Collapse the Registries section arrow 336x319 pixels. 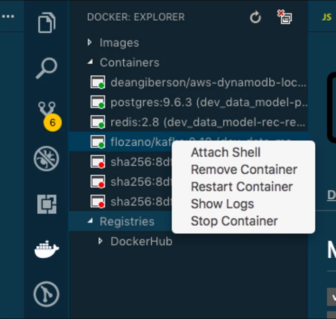[90, 221]
